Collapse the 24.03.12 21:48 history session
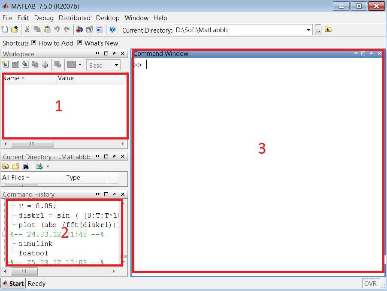 coord(4,234)
